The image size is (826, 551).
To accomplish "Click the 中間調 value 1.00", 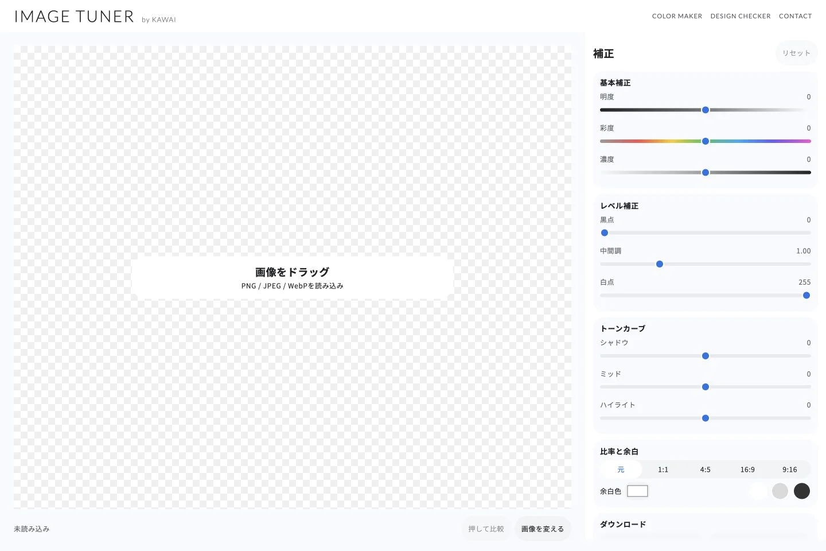I will click(x=804, y=251).
